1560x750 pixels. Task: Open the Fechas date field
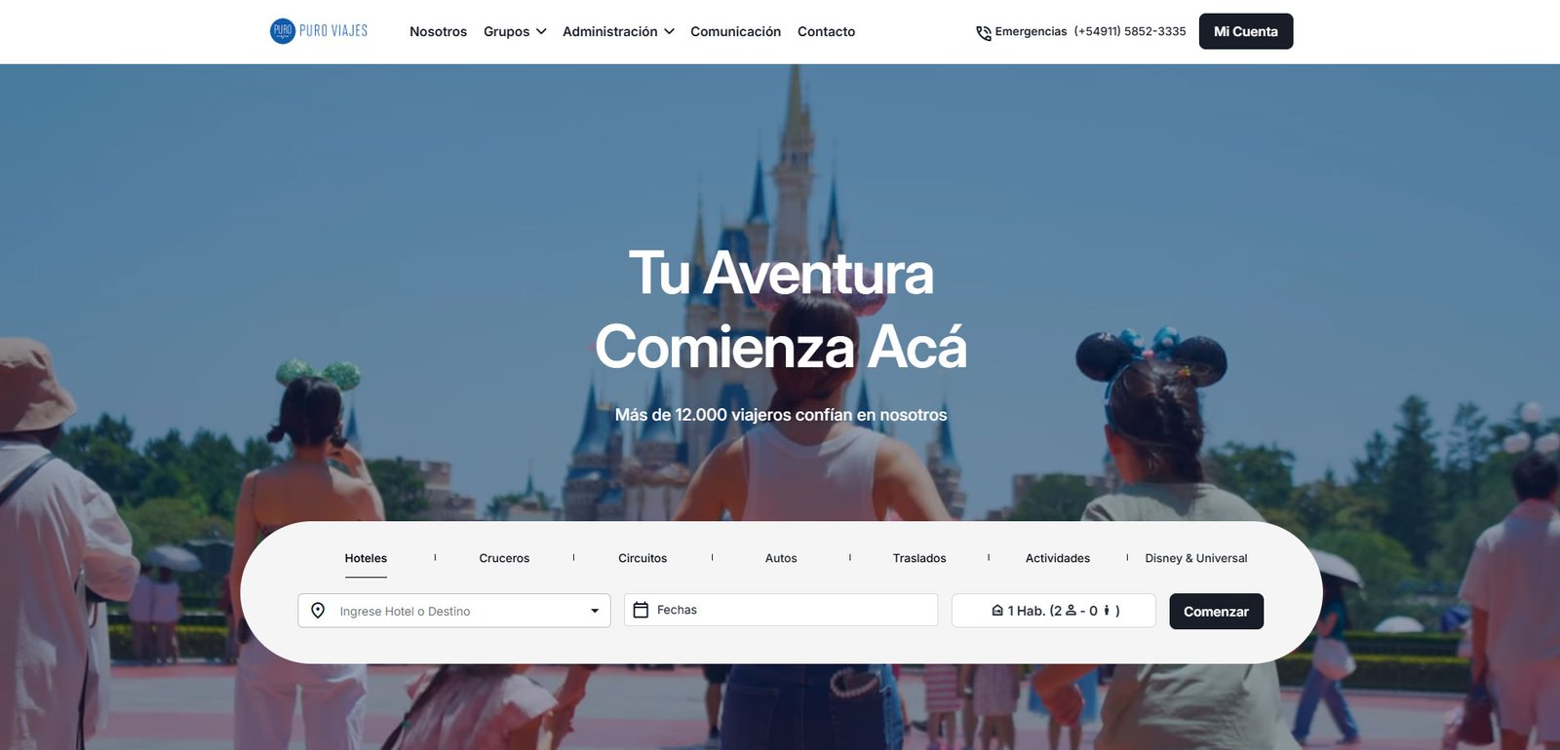(781, 610)
